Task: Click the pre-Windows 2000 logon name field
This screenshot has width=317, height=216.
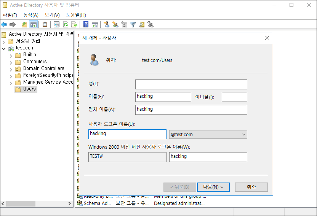Action: (208, 157)
